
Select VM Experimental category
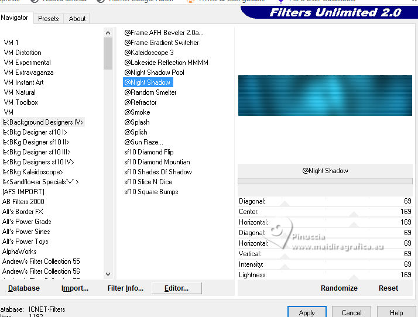coord(27,63)
